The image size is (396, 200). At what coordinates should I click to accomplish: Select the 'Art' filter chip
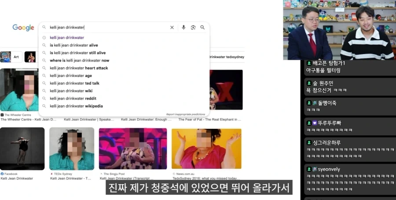[11, 57]
